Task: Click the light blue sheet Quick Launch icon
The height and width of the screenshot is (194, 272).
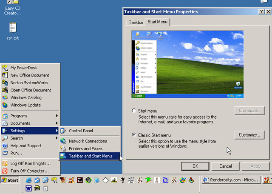Action: [97, 180]
